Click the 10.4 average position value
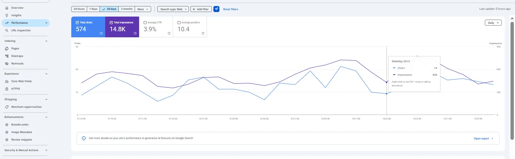 point(183,29)
